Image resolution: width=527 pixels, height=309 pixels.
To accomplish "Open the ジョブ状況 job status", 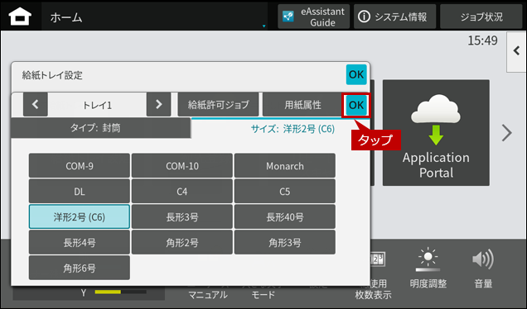I will pos(481,17).
